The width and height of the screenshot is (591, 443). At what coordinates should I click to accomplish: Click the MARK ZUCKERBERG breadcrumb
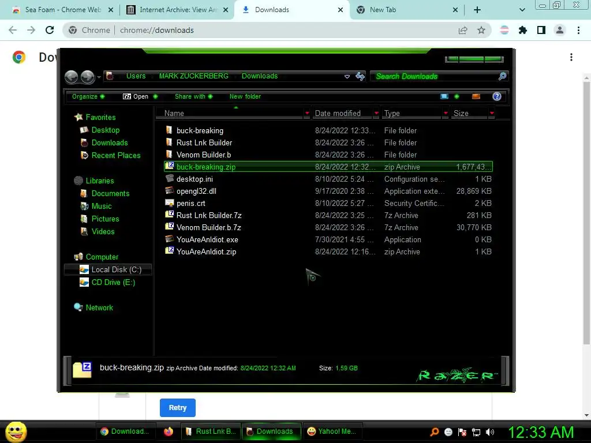tap(194, 76)
